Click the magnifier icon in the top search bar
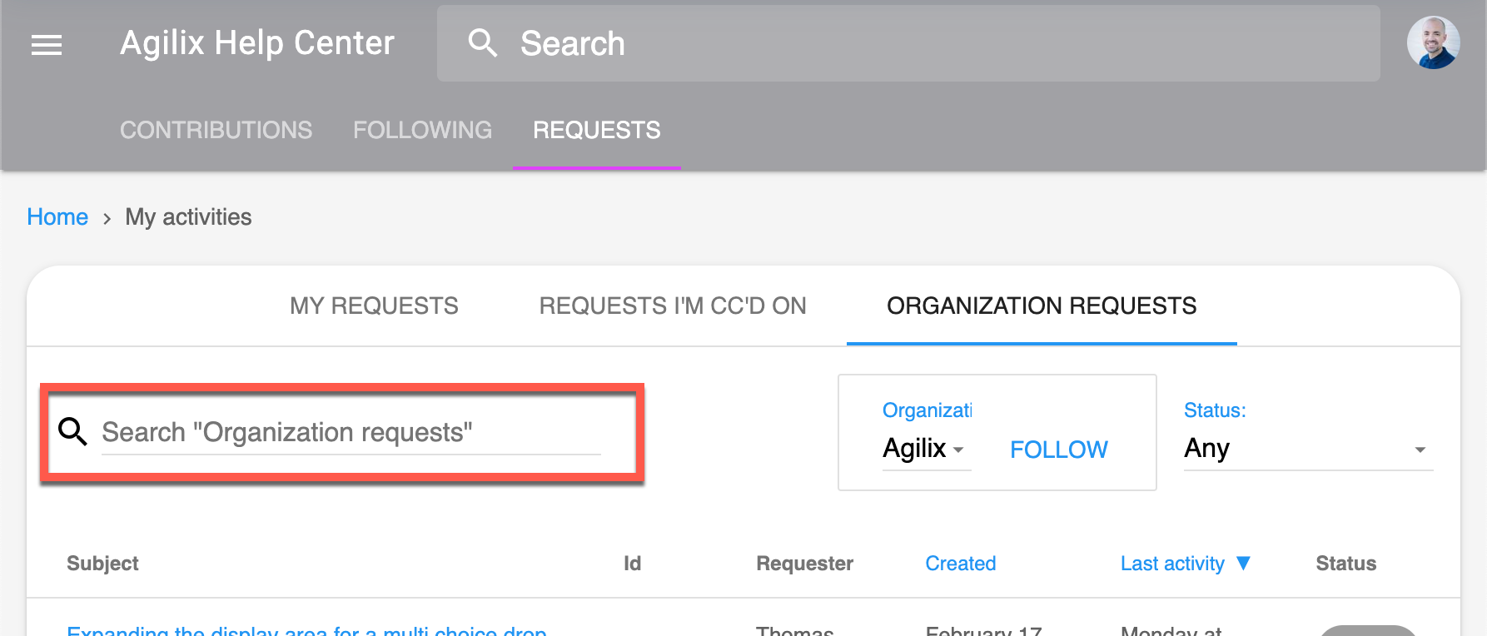This screenshot has width=1487, height=636. click(x=483, y=42)
